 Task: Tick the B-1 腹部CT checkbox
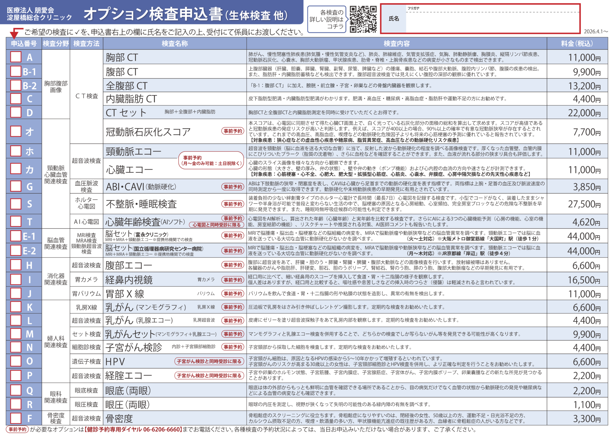pos(16,71)
